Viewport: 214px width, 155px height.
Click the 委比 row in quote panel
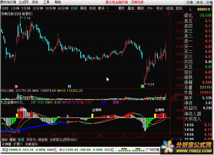pos(198,15)
